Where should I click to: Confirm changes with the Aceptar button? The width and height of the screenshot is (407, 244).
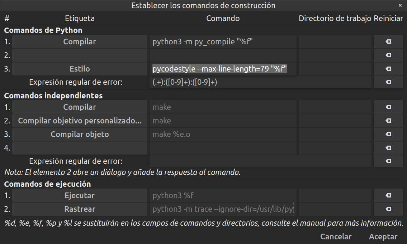point(383,236)
